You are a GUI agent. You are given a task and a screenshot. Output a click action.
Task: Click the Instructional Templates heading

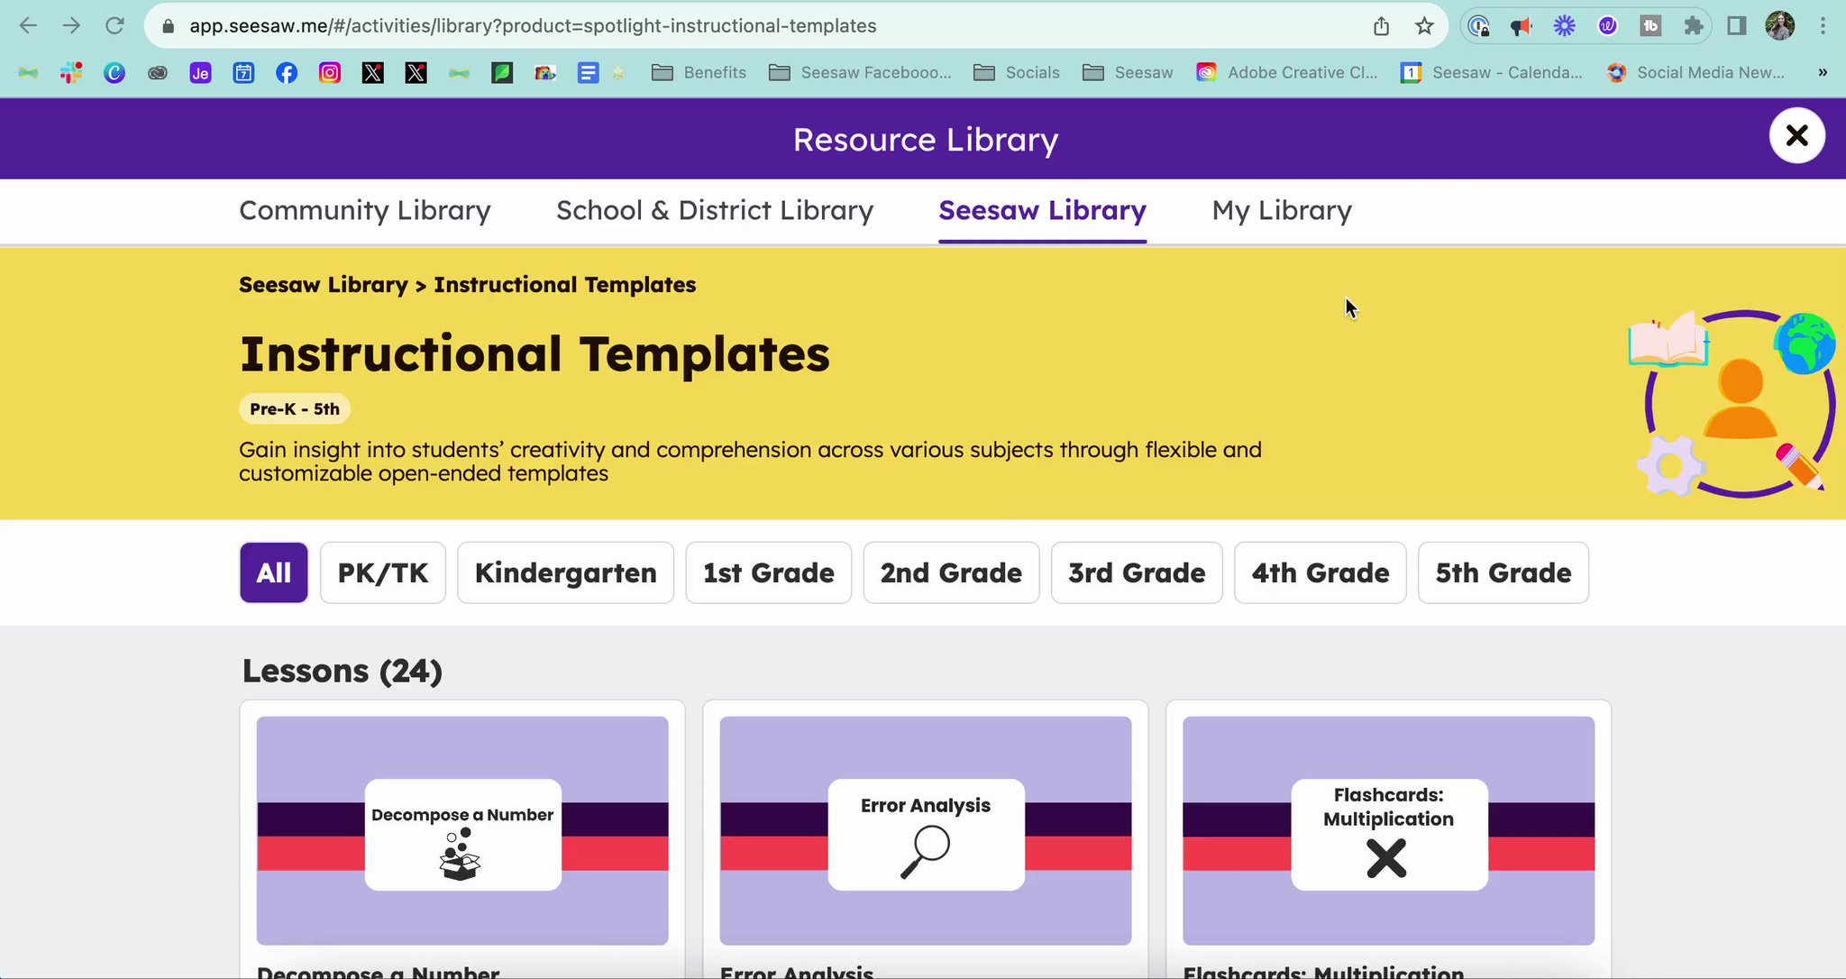535,353
